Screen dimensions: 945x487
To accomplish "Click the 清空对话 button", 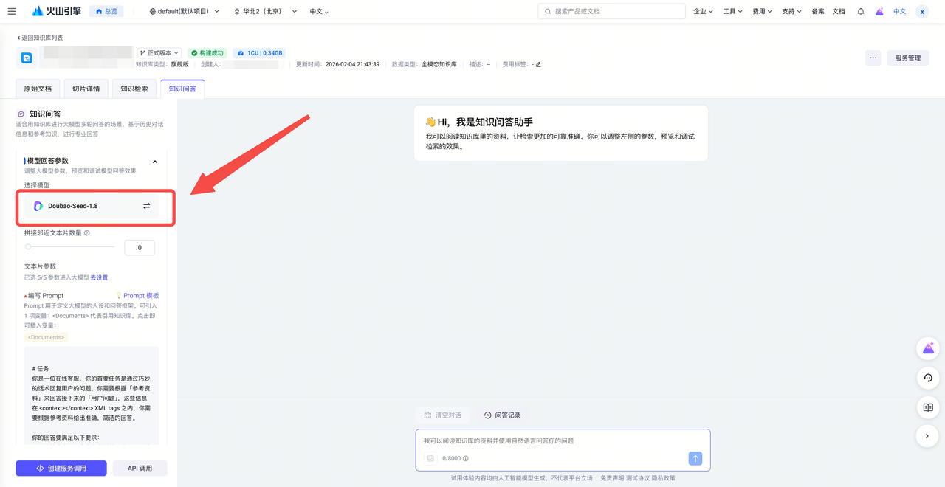I will click(442, 415).
